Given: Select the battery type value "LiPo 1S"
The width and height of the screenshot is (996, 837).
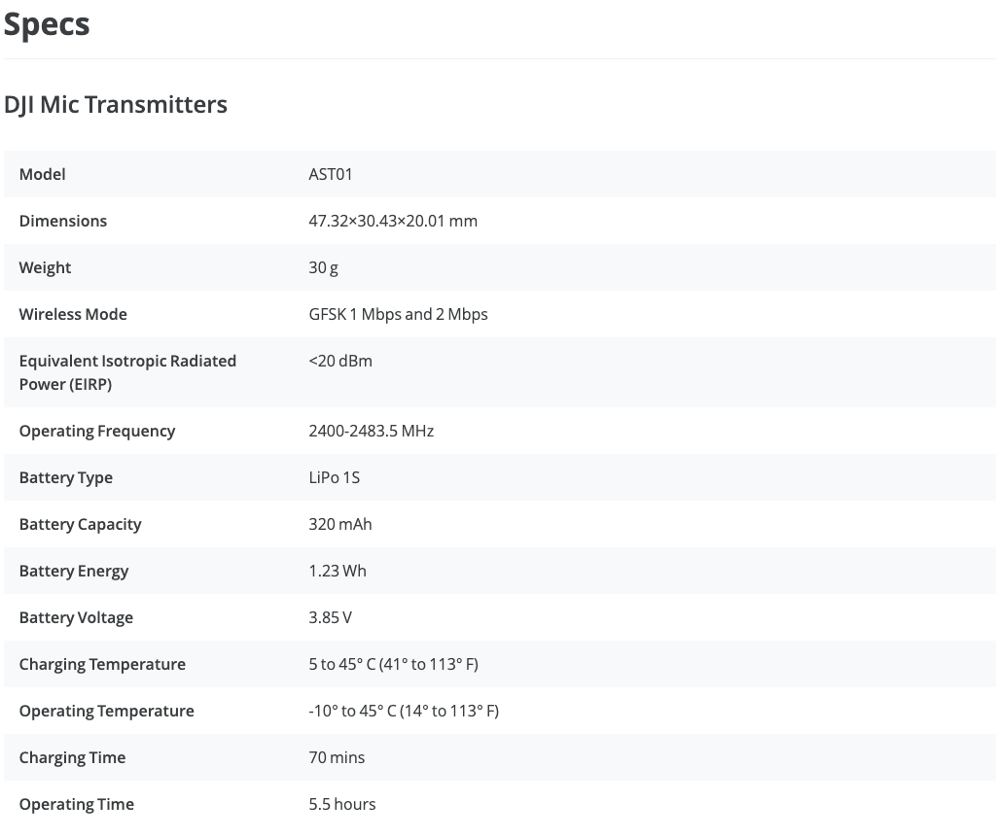Looking at the screenshot, I should point(335,477).
